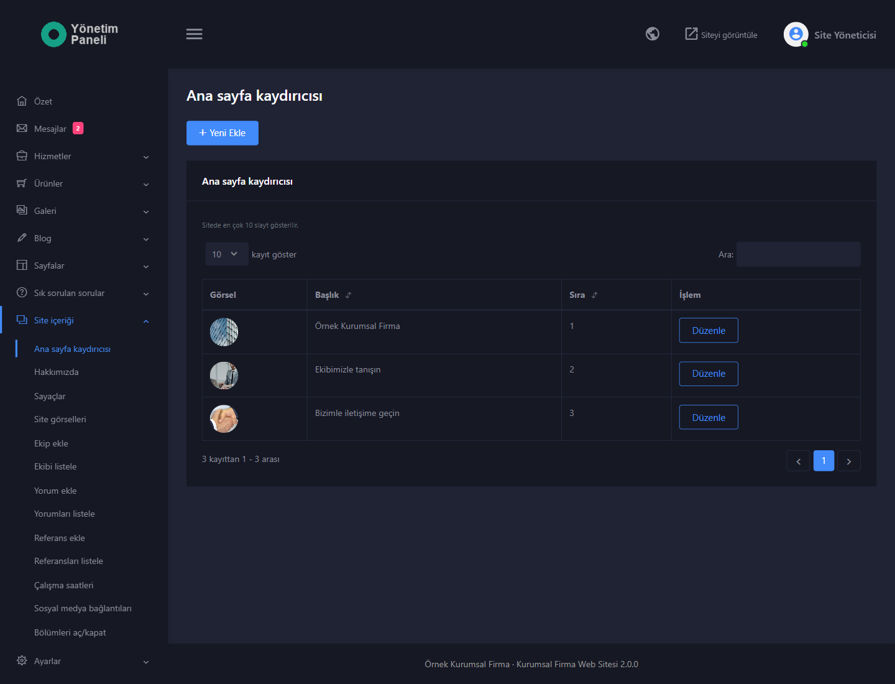Open Çalışma saatleri menu item
The width and height of the screenshot is (895, 684).
click(63, 585)
